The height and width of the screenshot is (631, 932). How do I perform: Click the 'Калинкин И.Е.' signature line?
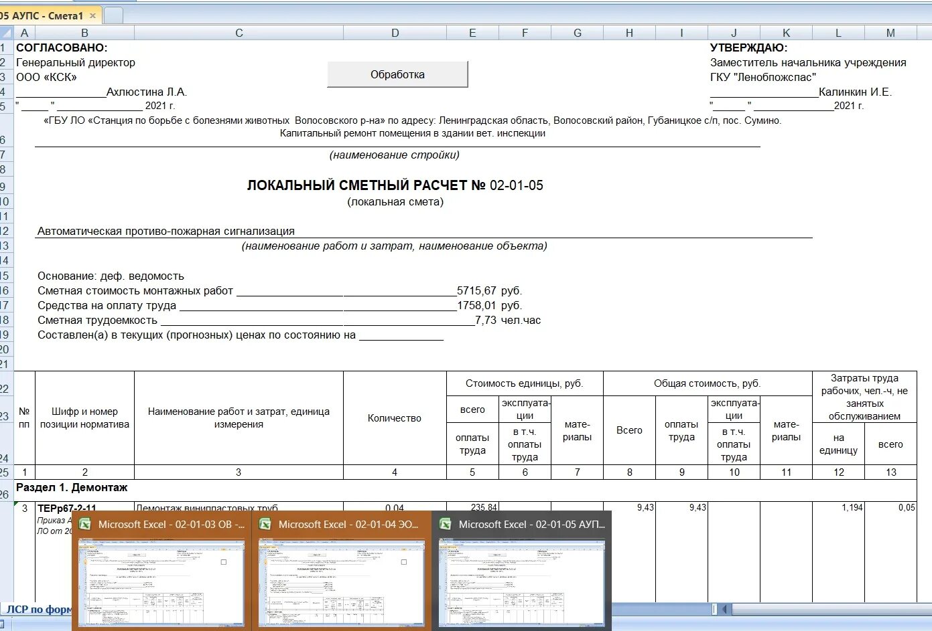[x=801, y=92]
